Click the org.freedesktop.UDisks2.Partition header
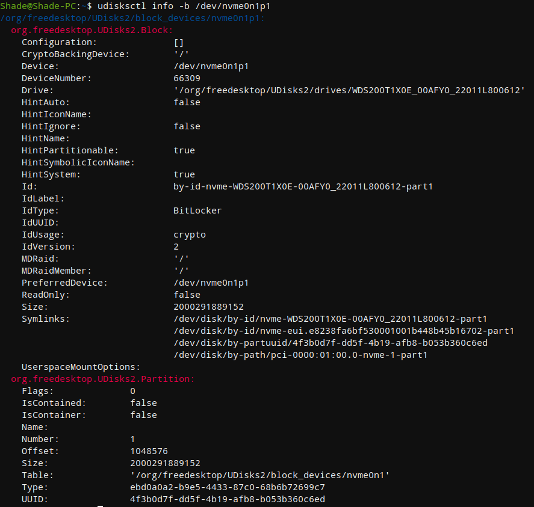534x507 pixels. pos(102,379)
